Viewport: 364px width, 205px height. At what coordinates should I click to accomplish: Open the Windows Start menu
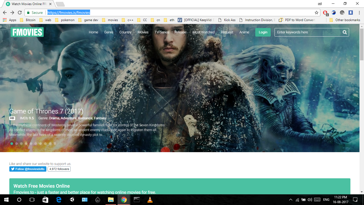click(x=6, y=199)
